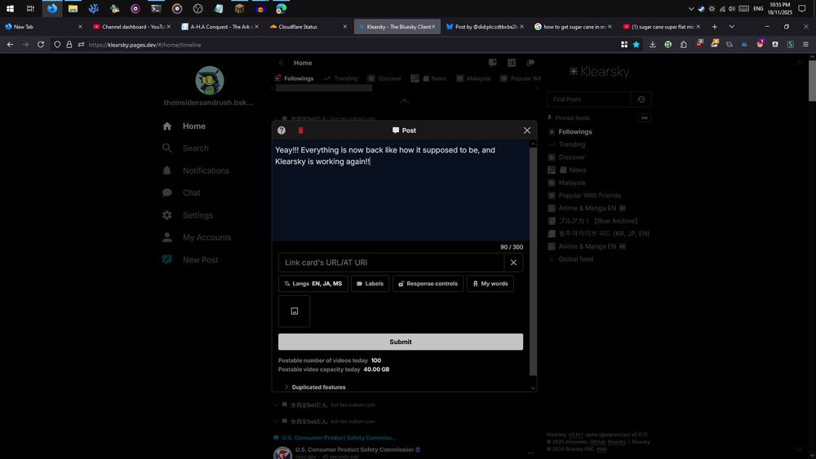Image resolution: width=816 pixels, height=459 pixels.
Task: Click the back arrow beside Home header
Action: coord(281,63)
